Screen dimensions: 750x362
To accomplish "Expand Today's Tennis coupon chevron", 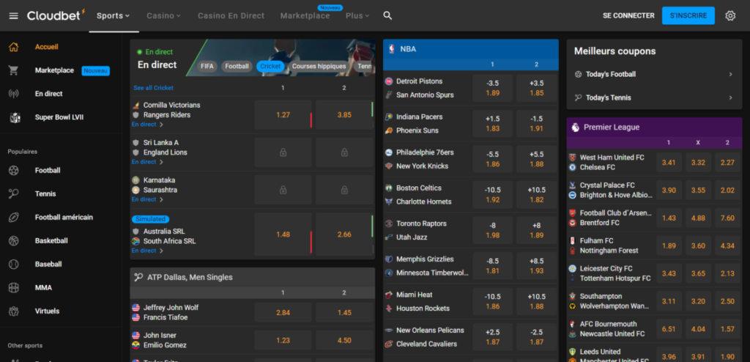I will click(730, 97).
